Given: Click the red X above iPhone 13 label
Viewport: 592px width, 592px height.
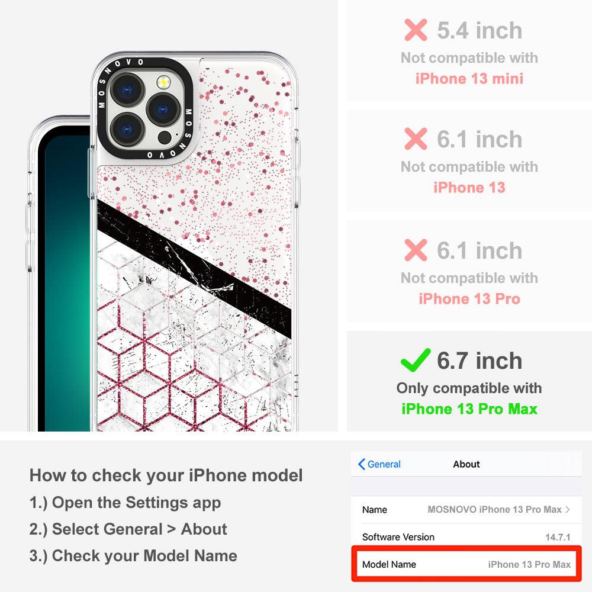Looking at the screenshot, I should (416, 139).
